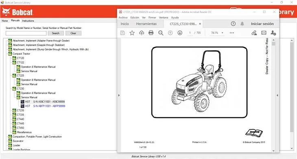This screenshot has width=297, height=159.
Task: Open the Ayuda menu in Acrobat
Action: pyautogui.click(x=175, y=18)
